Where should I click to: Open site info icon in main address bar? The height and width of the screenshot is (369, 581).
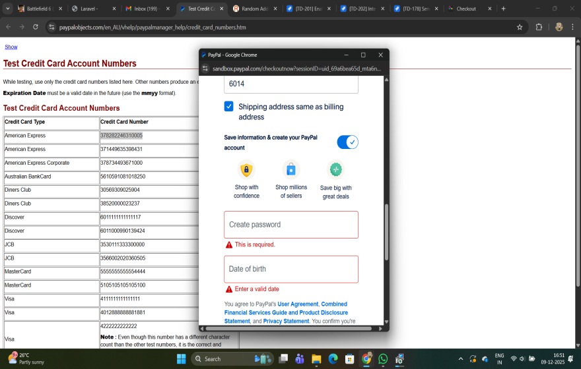pyautogui.click(x=52, y=27)
